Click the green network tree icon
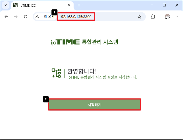Viewport: 183px width, 140px height. click(56, 73)
